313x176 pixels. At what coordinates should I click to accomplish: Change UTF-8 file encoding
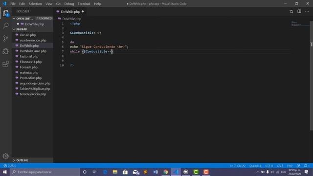[269, 166]
